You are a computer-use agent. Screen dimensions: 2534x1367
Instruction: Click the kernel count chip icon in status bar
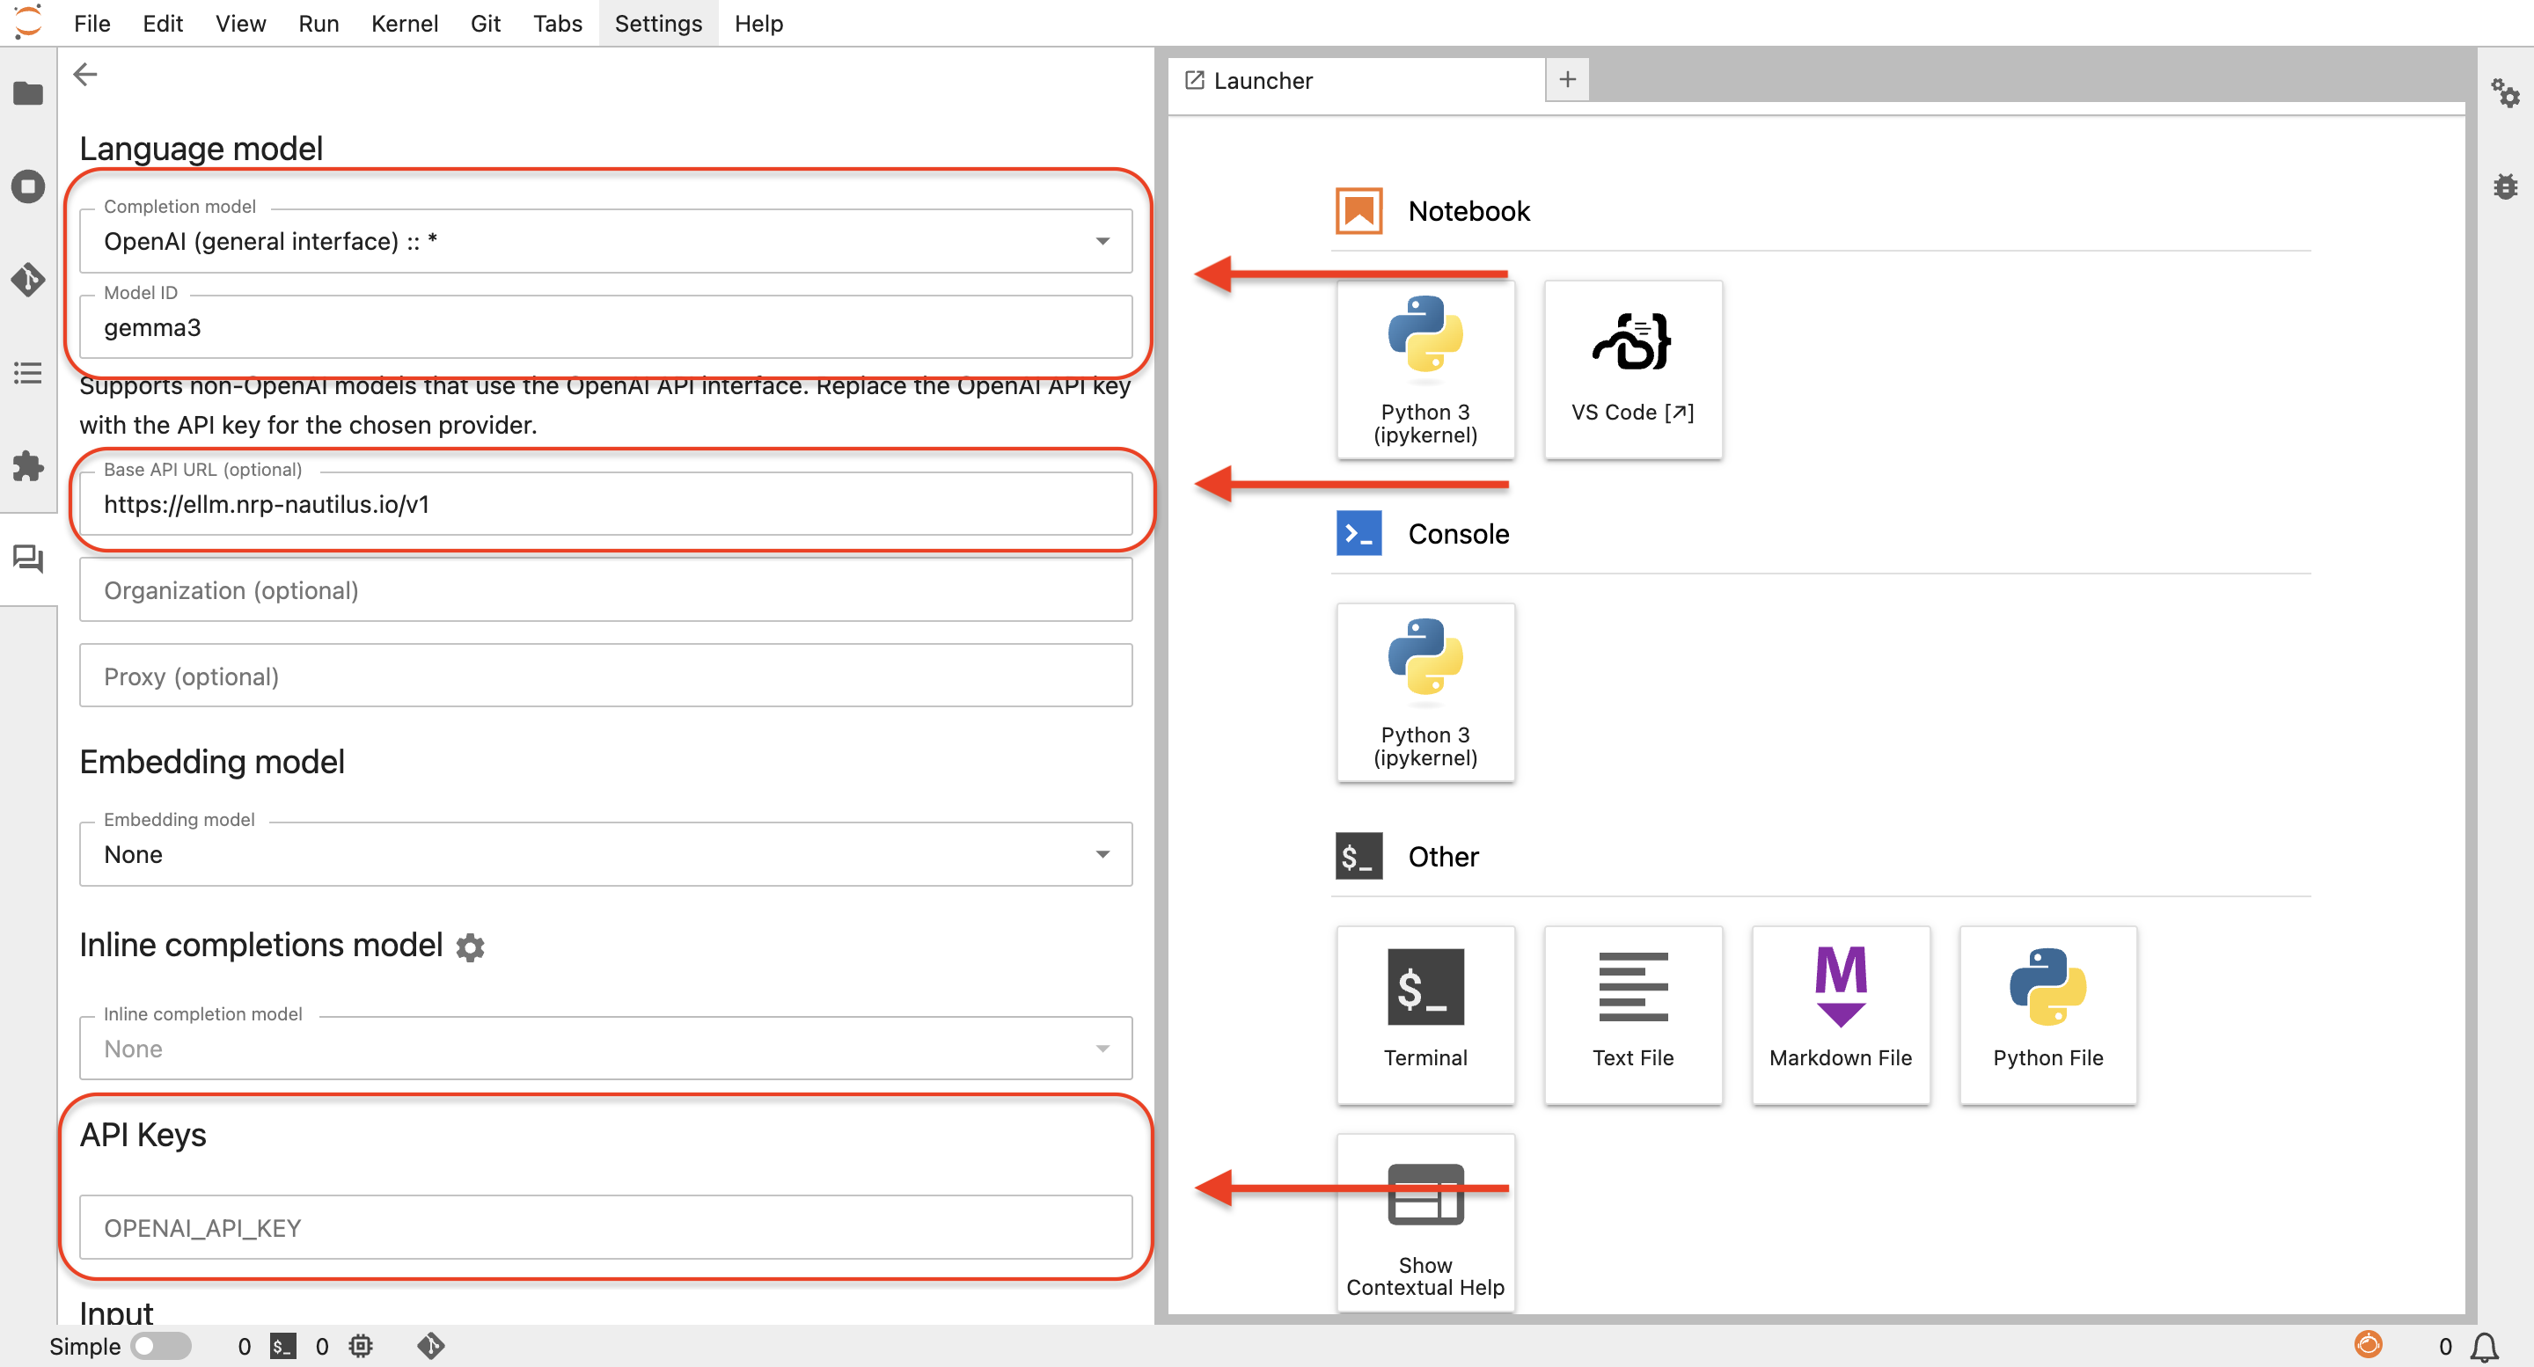(361, 1345)
